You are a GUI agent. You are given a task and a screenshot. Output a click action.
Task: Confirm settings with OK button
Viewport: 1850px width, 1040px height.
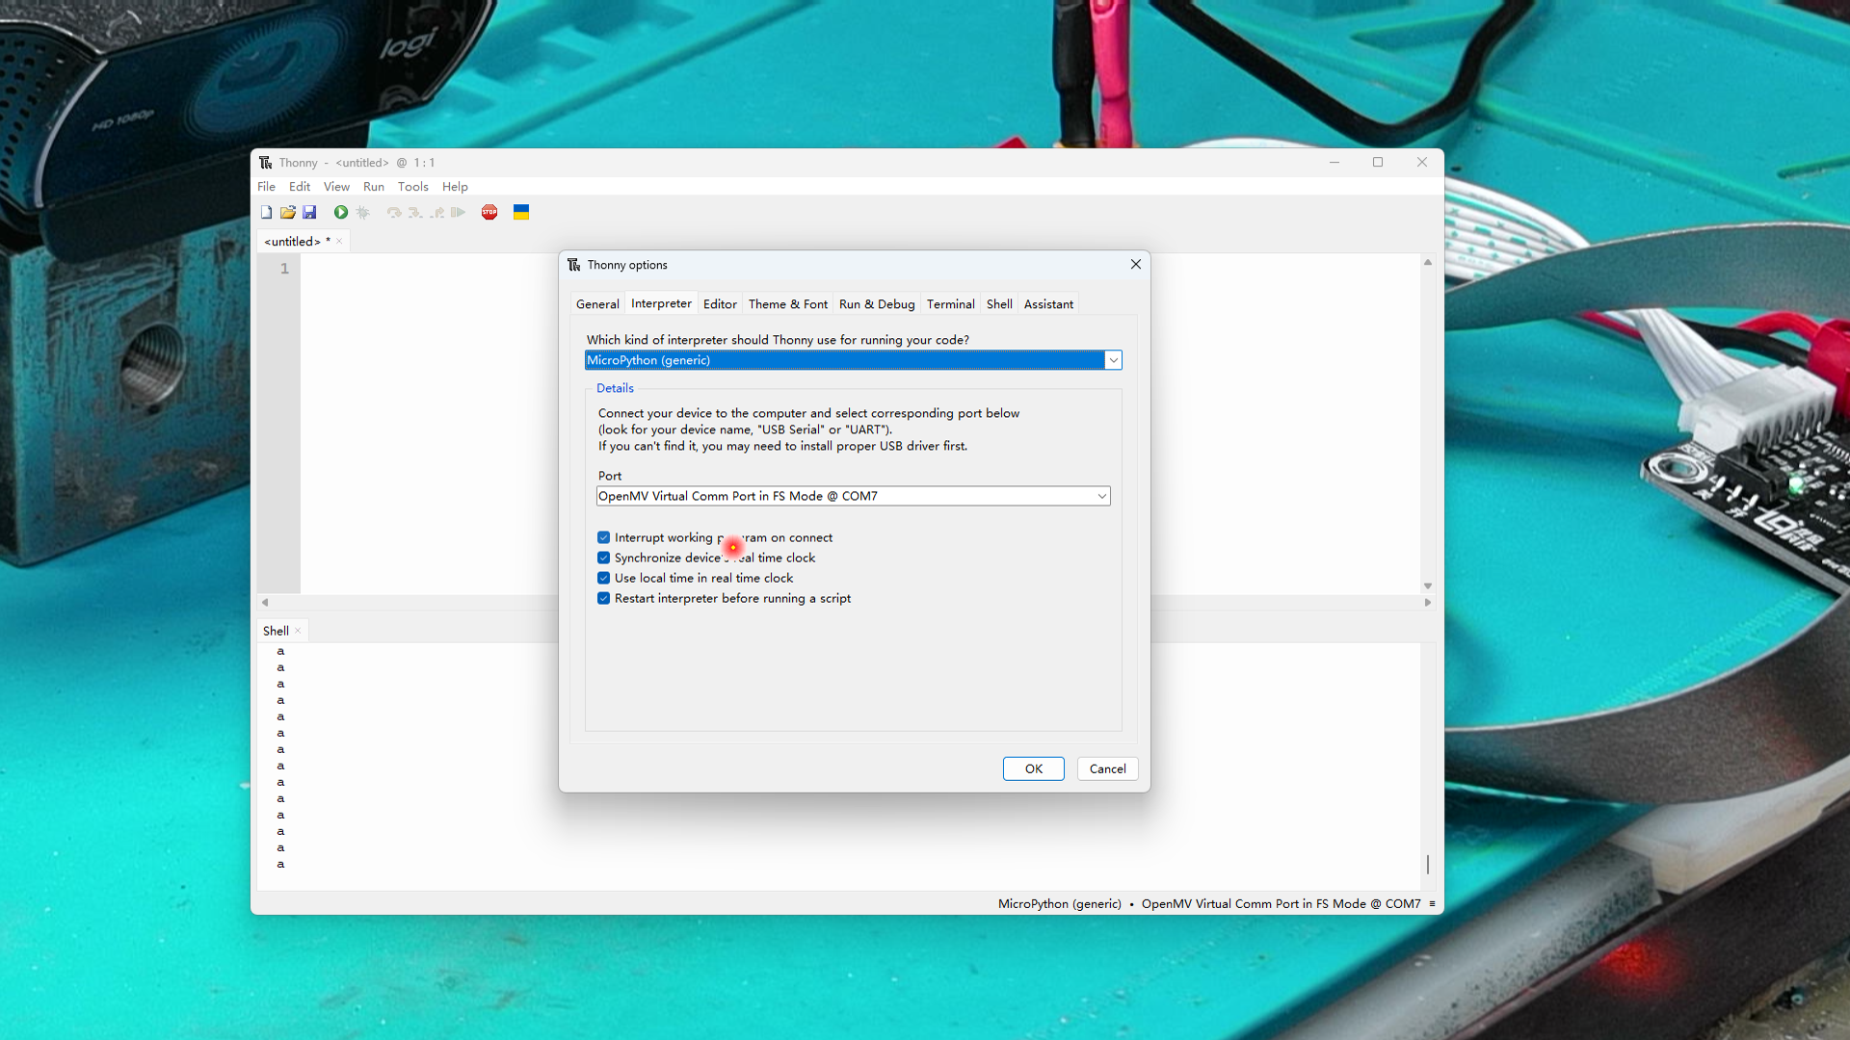tap(1033, 768)
